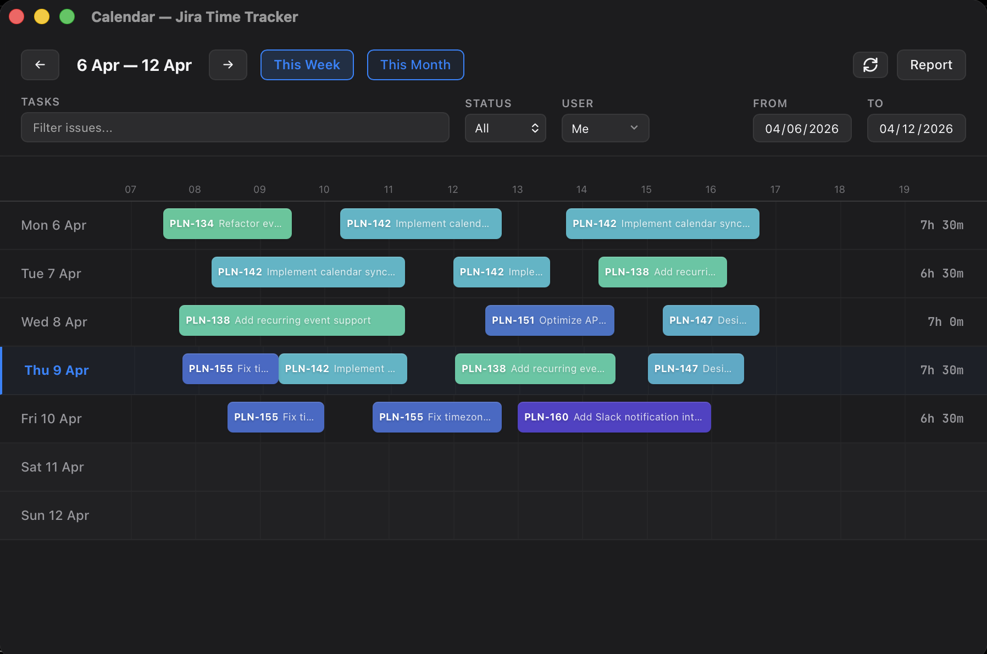987x654 pixels.
Task: Select Thursday's PLN-147 Design entry
Action: point(695,369)
